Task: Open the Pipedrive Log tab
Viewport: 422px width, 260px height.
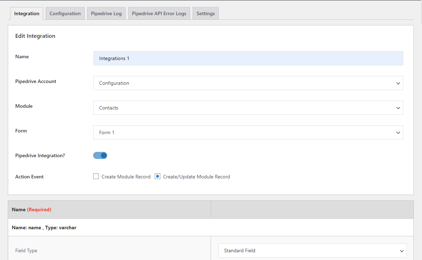Action: (106, 13)
